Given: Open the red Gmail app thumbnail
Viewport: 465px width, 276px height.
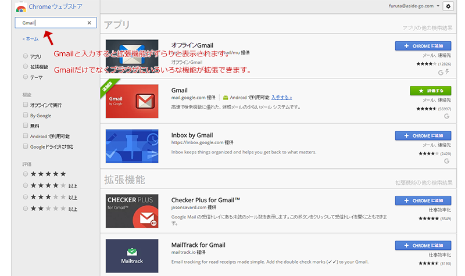Looking at the screenshot, I should 132,101.
